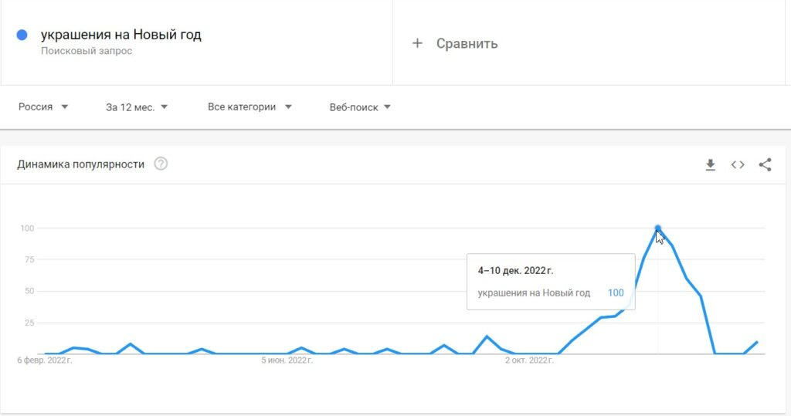Image resolution: width=791 pixels, height=416 pixels.
Task: Click the Поисковый запрос subtitle text
Action: tap(87, 51)
